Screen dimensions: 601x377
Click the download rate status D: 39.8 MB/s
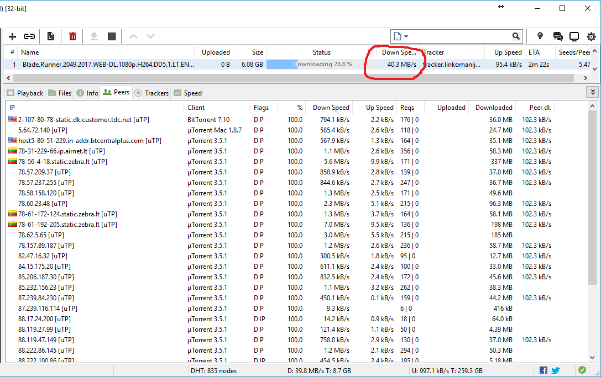319,370
